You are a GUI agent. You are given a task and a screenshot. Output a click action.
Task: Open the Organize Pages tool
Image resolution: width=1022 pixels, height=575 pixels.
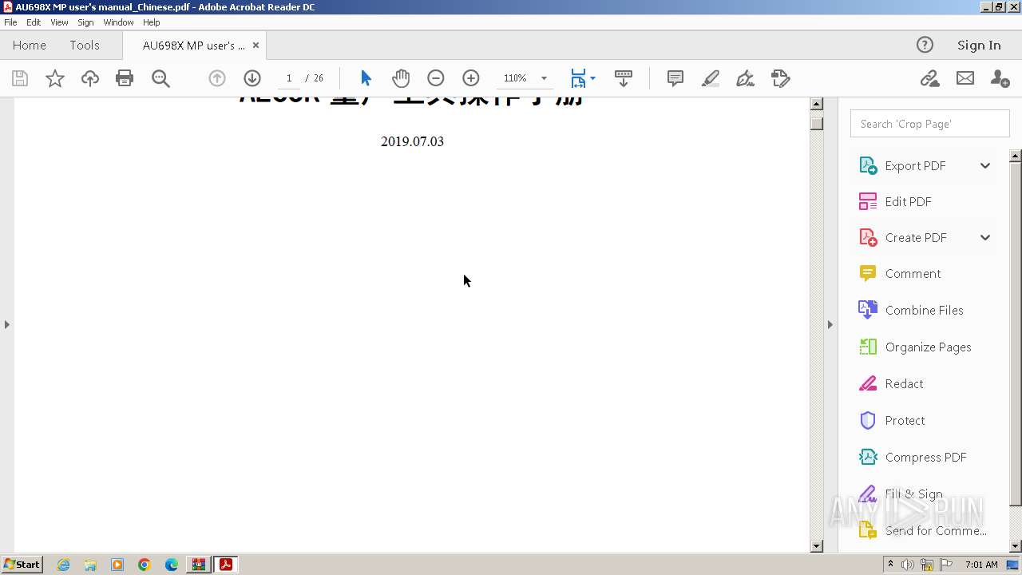pos(928,347)
